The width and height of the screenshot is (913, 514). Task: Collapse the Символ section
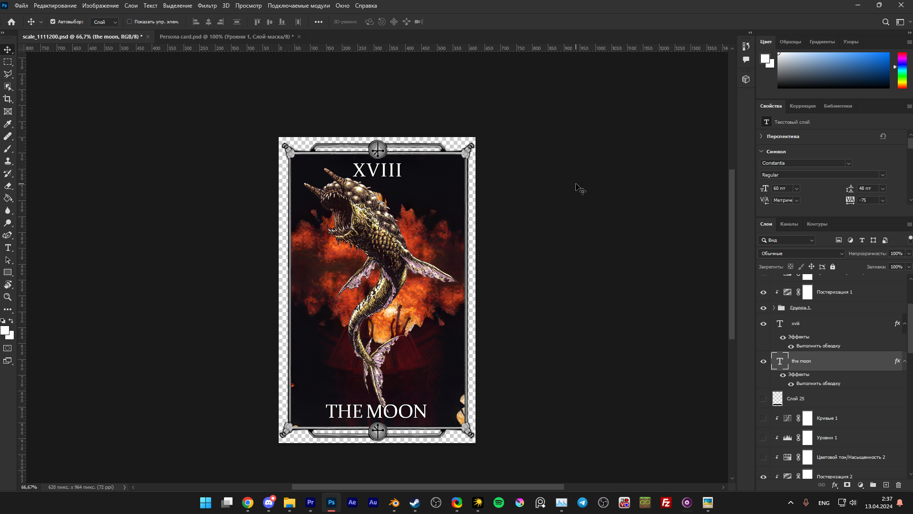tap(761, 151)
